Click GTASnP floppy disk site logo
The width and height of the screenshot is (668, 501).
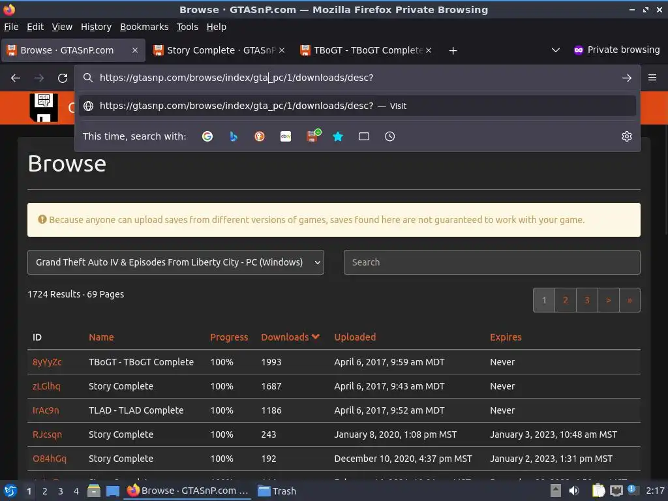[44, 108]
